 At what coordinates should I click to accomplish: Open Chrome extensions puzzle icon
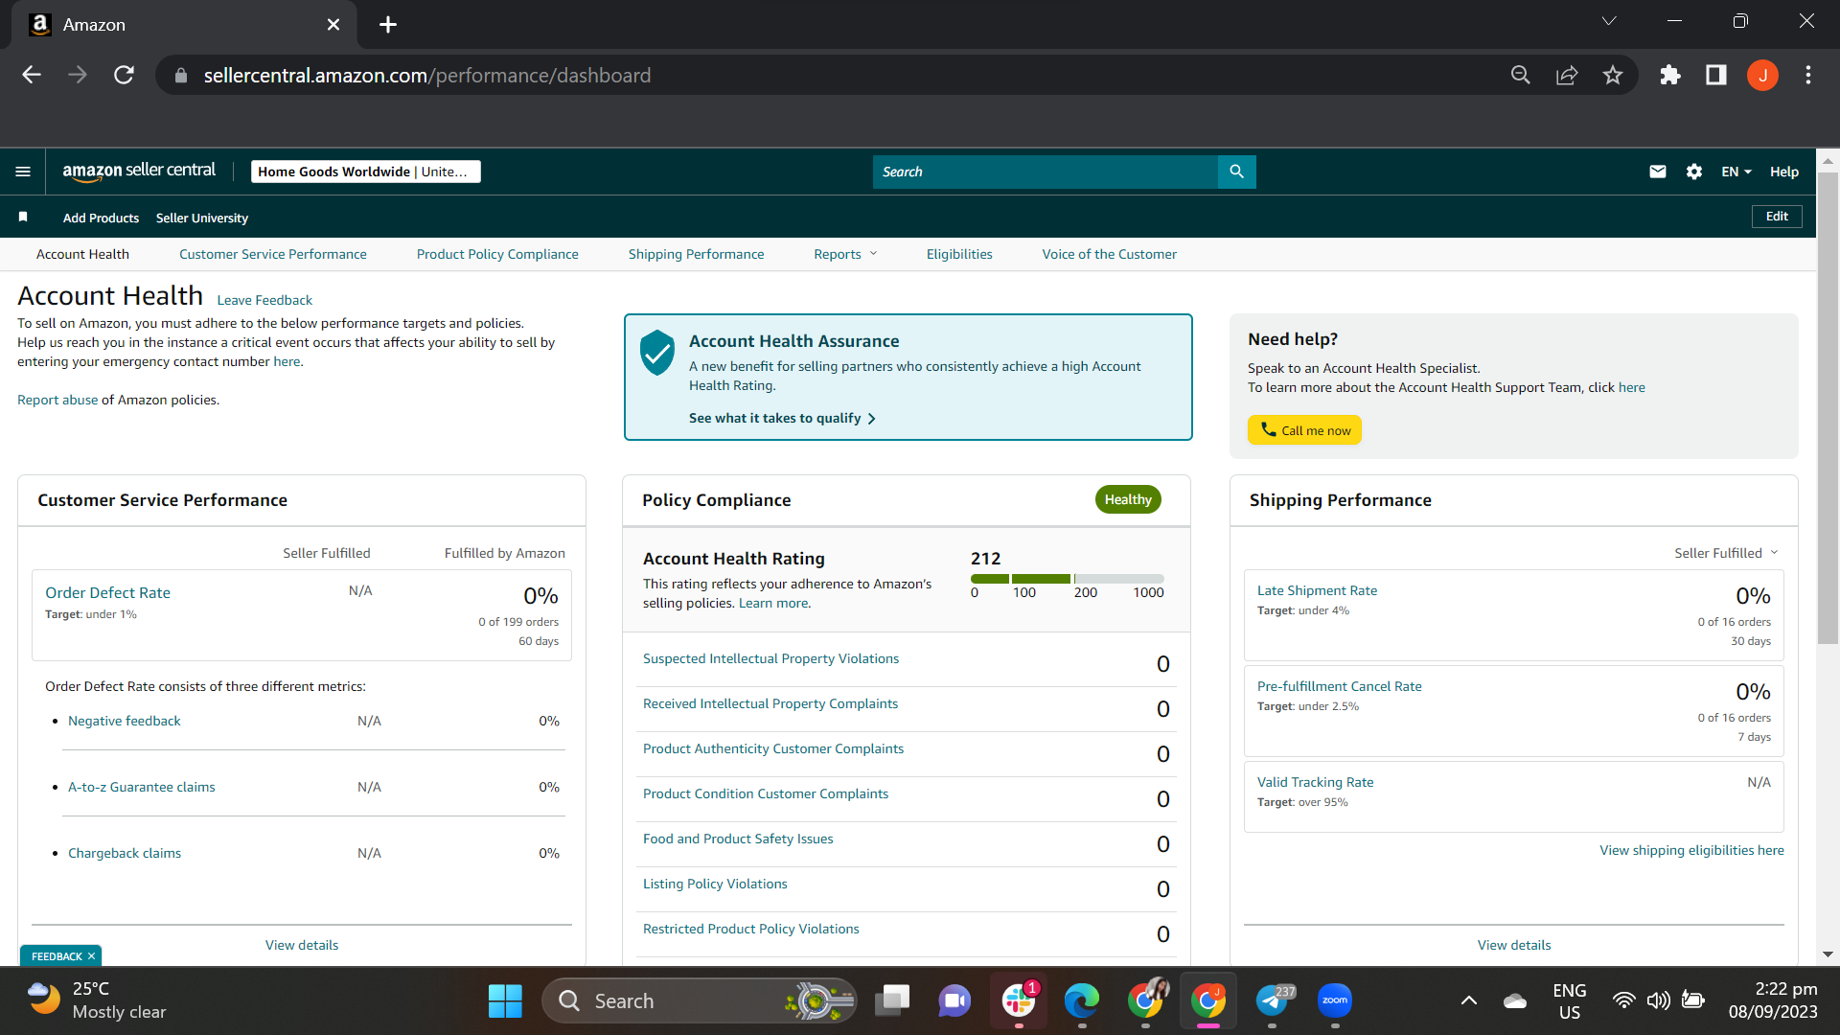(1670, 75)
